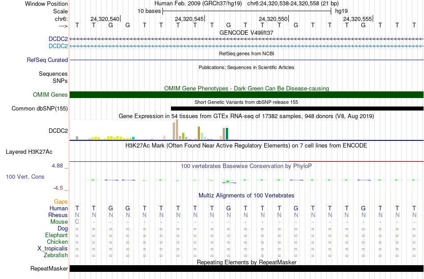
Task: Select the Mouse alignment row label
Action: click(x=59, y=222)
